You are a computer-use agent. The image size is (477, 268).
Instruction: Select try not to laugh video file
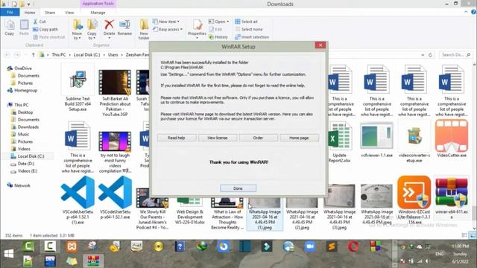pos(115,152)
